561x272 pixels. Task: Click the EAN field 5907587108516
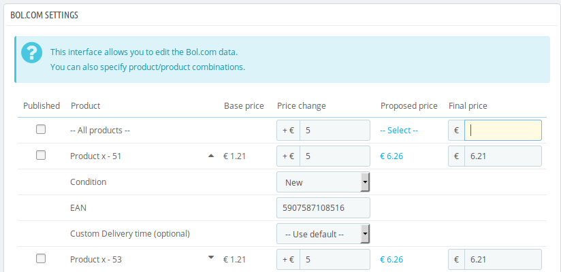click(323, 207)
